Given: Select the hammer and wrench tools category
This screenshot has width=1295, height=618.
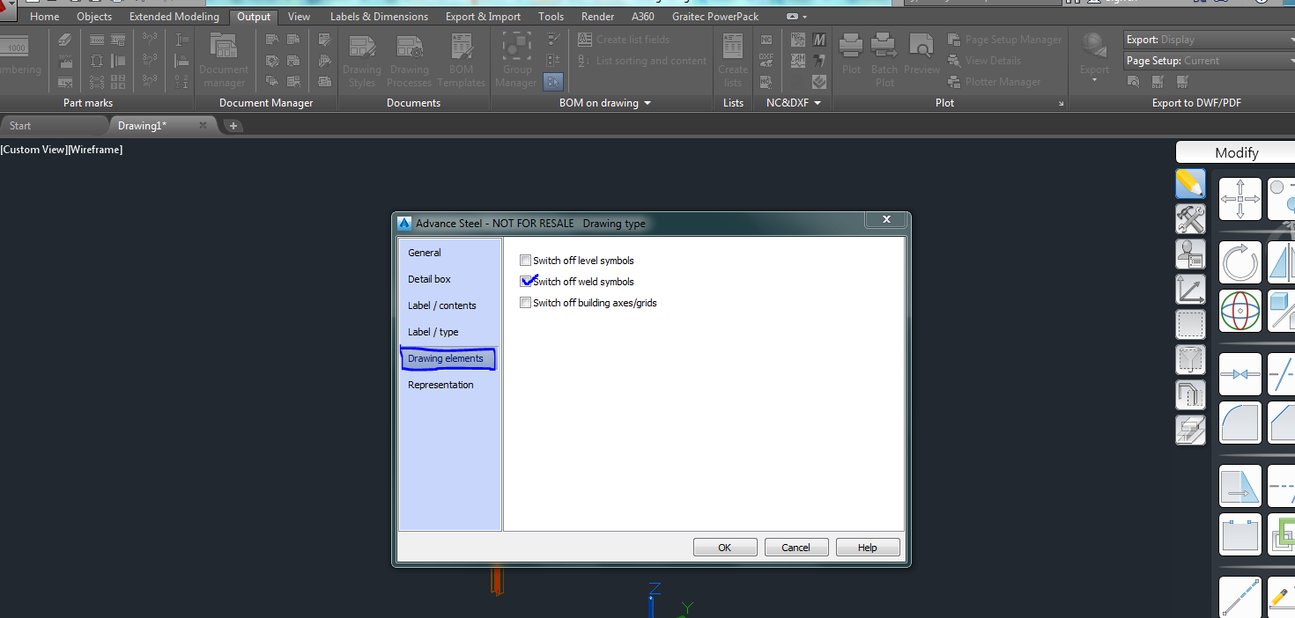Looking at the screenshot, I should (x=1190, y=218).
